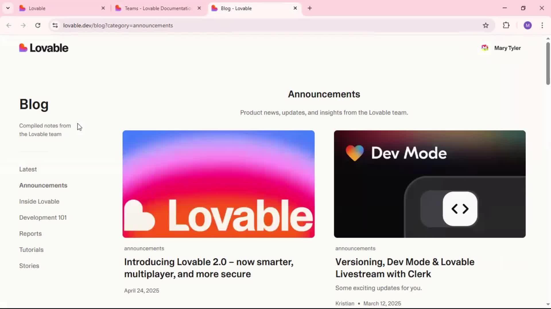Screen dimensions: 551x309
Task: Open Chrome three-dot menu
Action: coord(542,25)
